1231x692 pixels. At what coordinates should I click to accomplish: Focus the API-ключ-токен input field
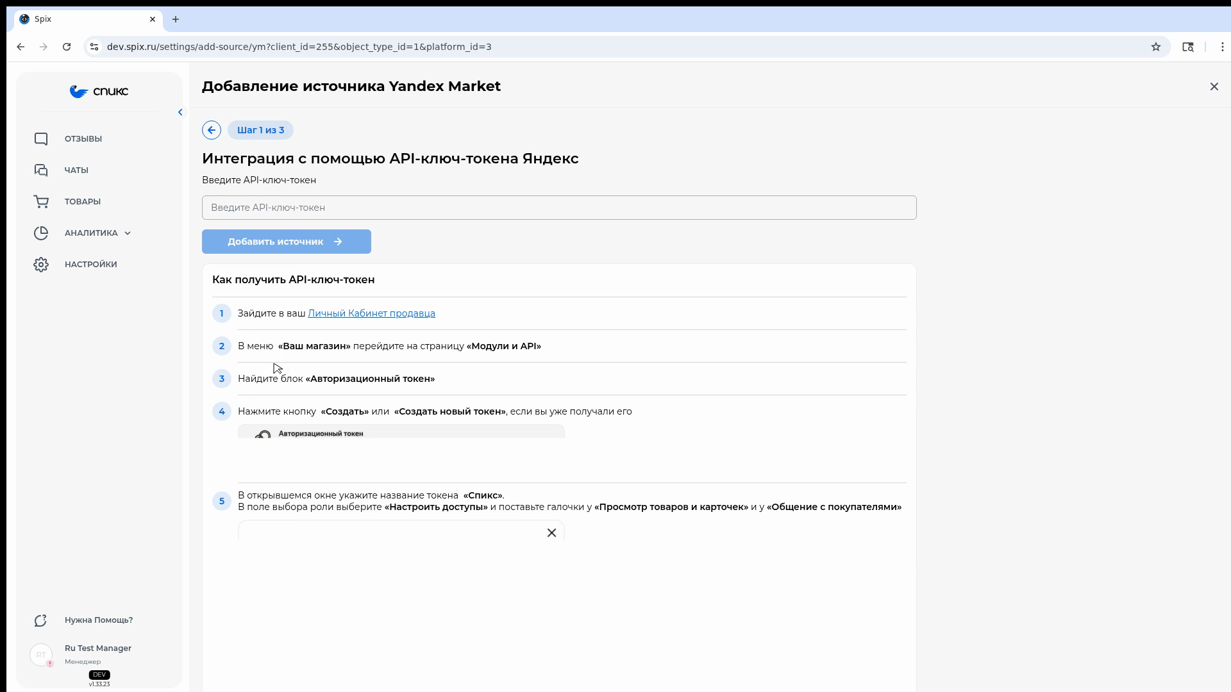coord(559,208)
